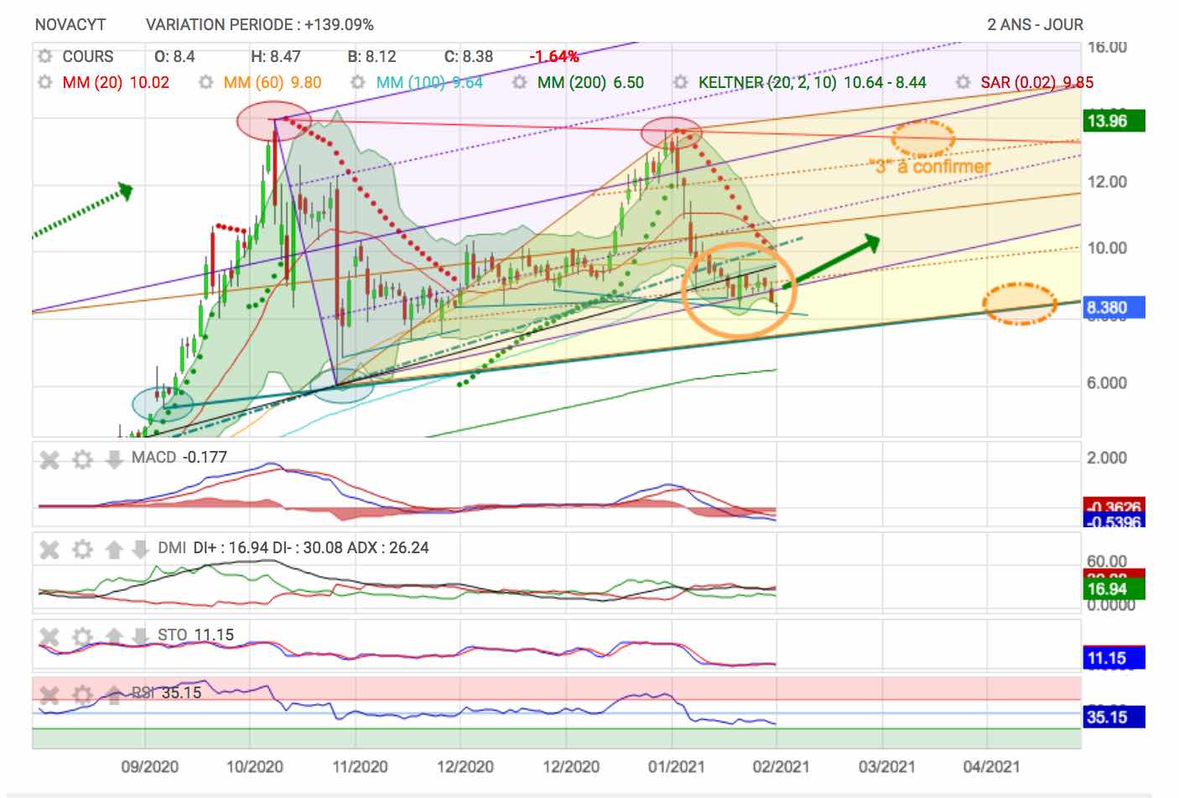Click the 03/2021 date axis label
This screenshot has width=1179, height=798.
tap(886, 767)
